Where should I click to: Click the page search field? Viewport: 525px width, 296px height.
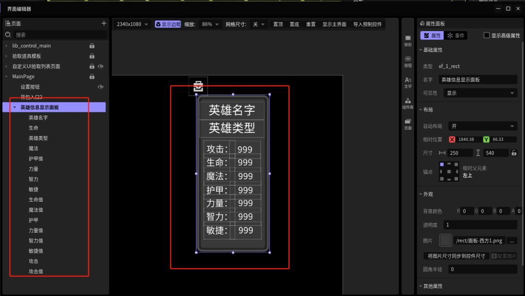click(60, 35)
